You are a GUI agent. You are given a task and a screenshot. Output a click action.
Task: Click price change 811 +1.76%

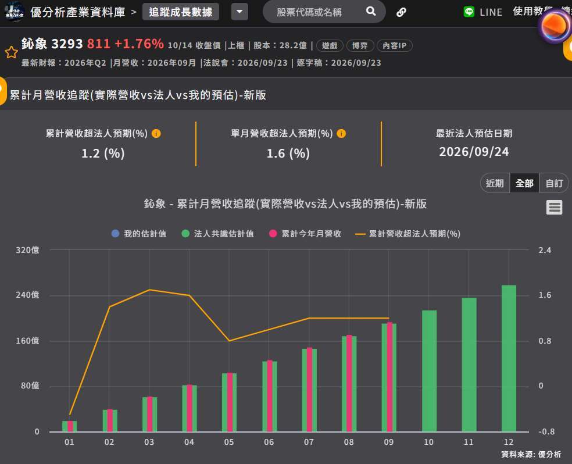[x=126, y=44]
